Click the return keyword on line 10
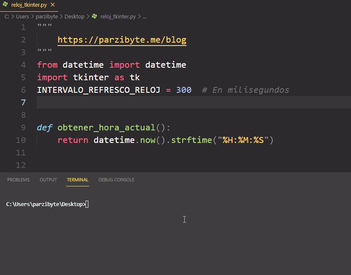This screenshot has width=351, height=275. pos(73,140)
